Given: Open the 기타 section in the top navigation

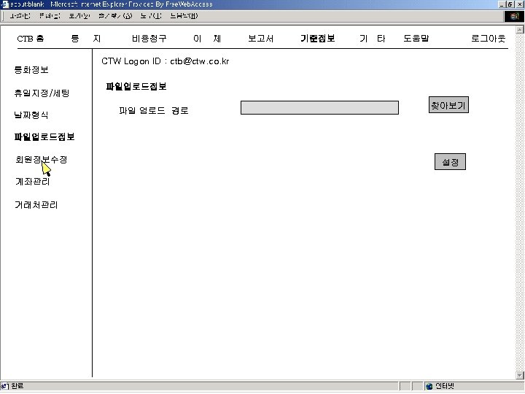Looking at the screenshot, I should [x=373, y=39].
